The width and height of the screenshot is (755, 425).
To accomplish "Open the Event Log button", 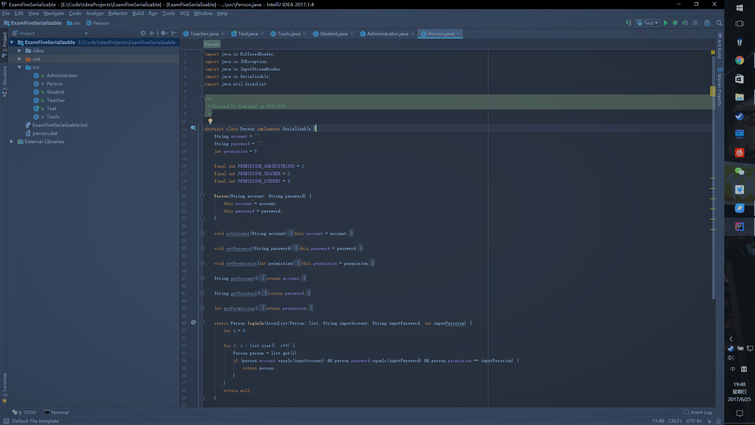I will pyautogui.click(x=698, y=412).
